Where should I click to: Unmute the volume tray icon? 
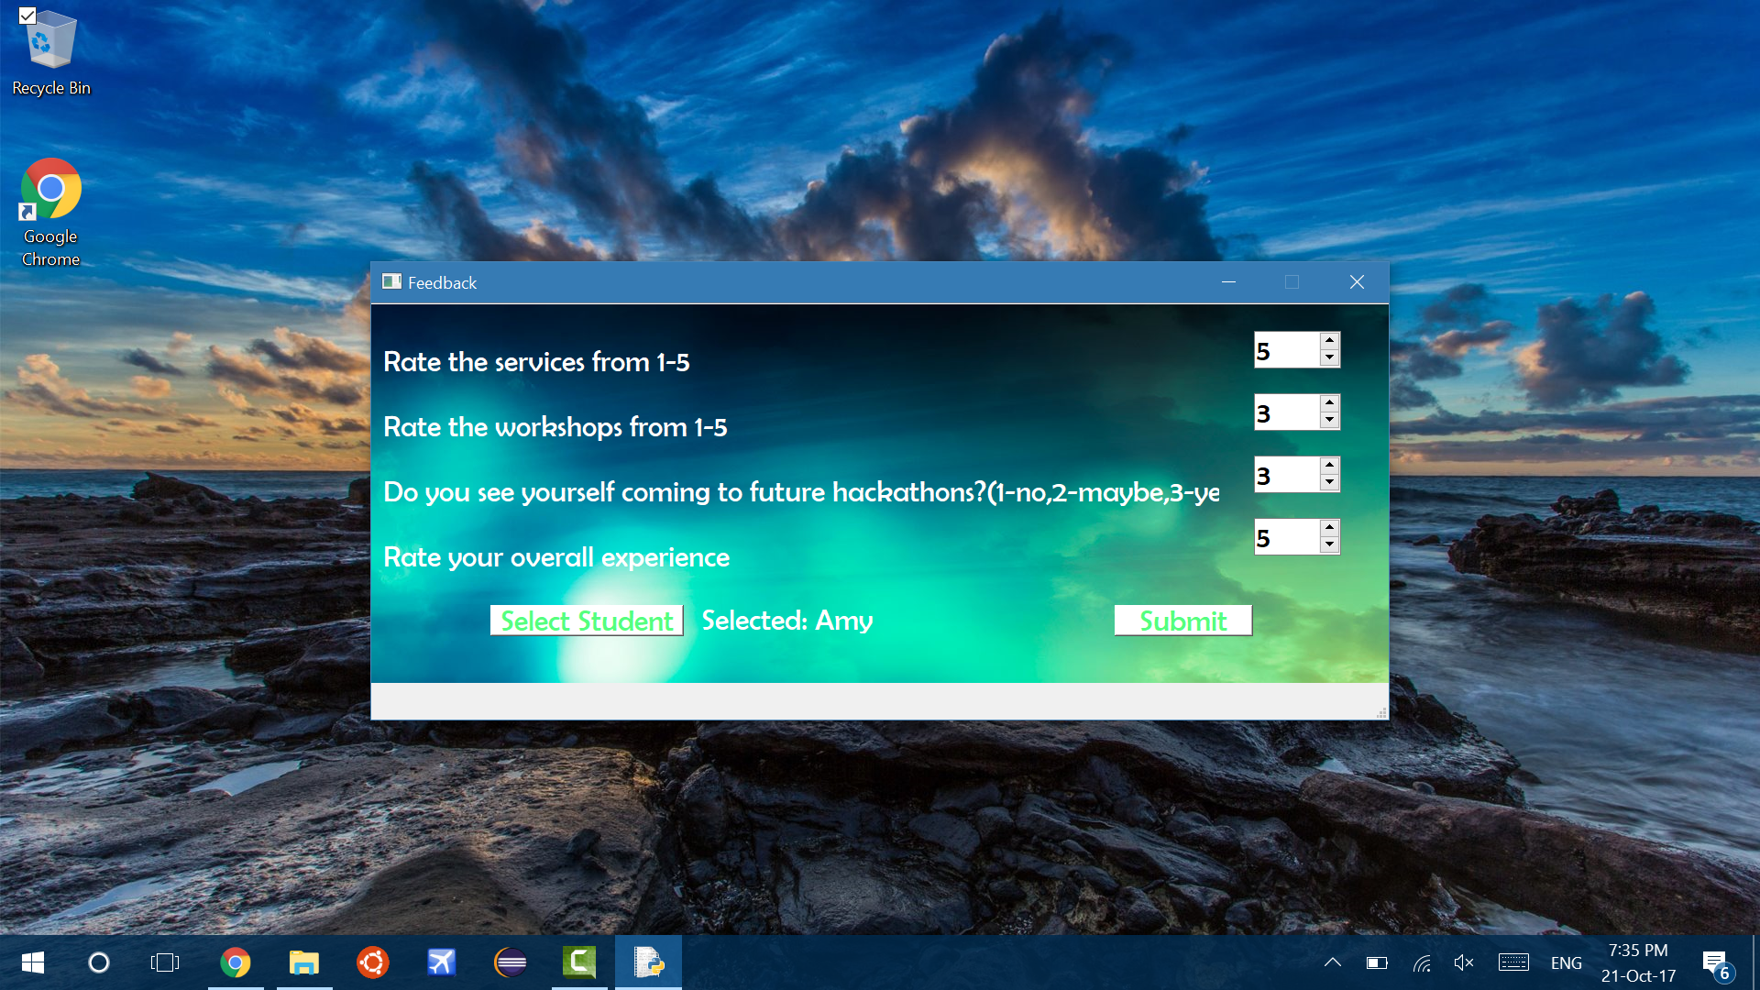pyautogui.click(x=1464, y=962)
